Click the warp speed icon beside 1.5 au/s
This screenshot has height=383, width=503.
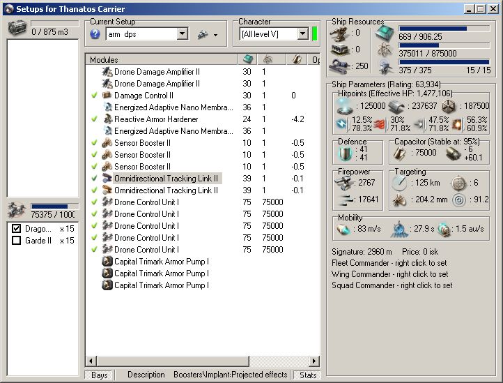[x=444, y=230]
